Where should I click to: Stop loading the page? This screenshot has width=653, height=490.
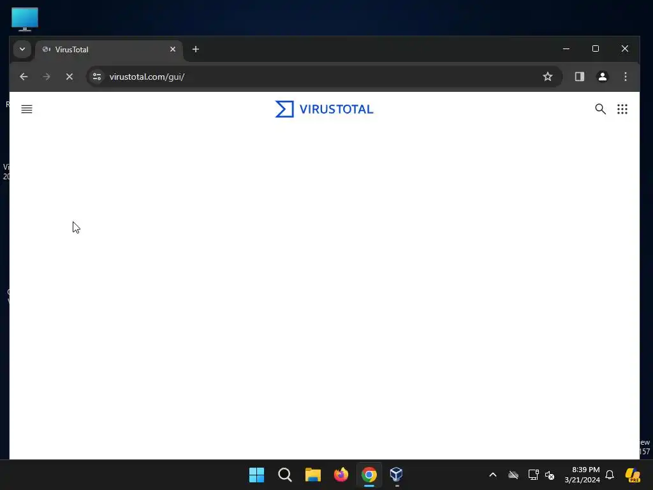pos(70,77)
